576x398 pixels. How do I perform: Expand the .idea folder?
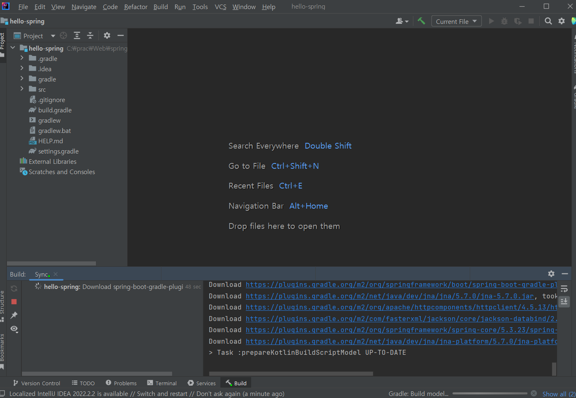(x=22, y=68)
